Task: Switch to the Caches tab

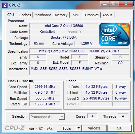Action: click(x=25, y=15)
